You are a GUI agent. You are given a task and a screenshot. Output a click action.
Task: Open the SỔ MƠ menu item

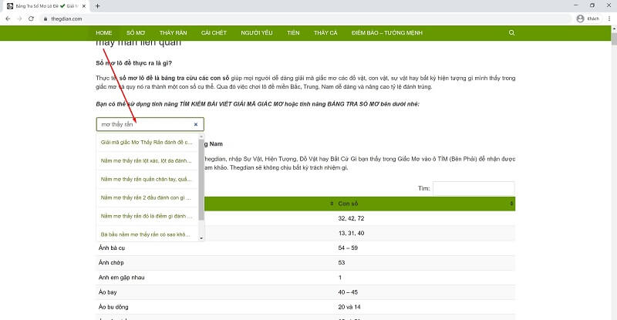click(x=136, y=33)
